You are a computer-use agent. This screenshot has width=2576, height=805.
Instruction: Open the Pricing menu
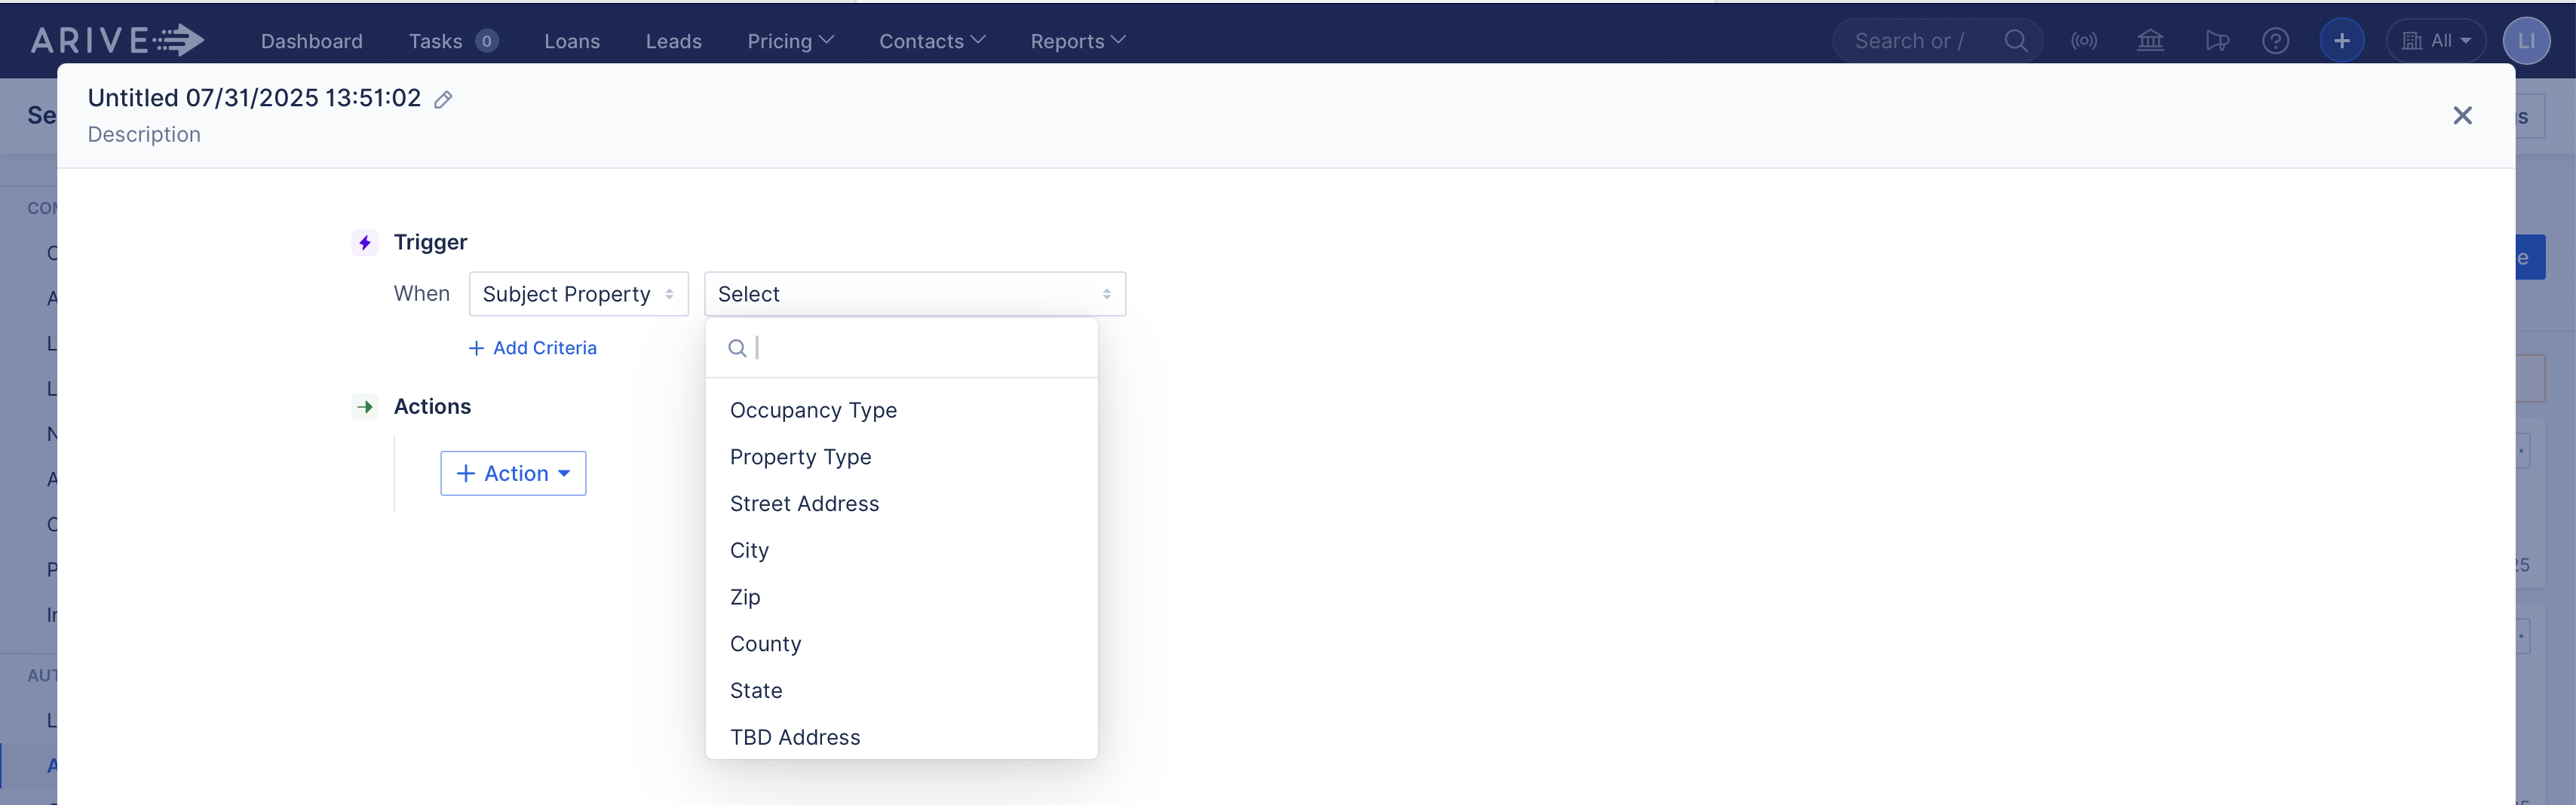tap(790, 41)
